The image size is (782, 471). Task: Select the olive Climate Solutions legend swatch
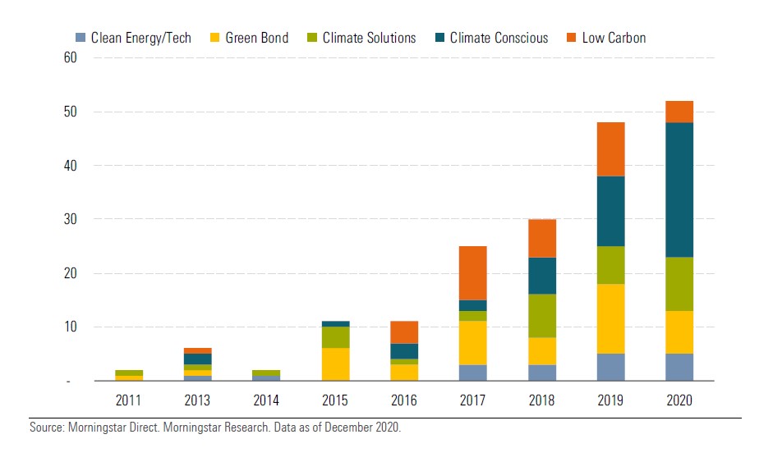tap(311, 38)
